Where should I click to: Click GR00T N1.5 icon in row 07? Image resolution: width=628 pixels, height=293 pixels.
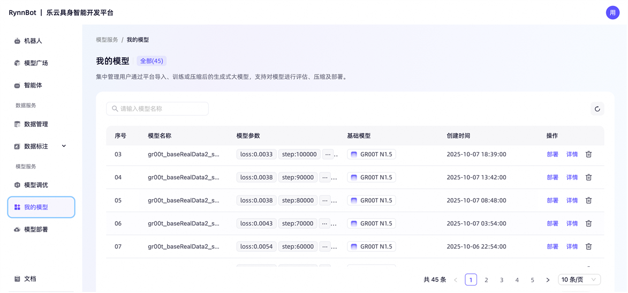(x=354, y=246)
